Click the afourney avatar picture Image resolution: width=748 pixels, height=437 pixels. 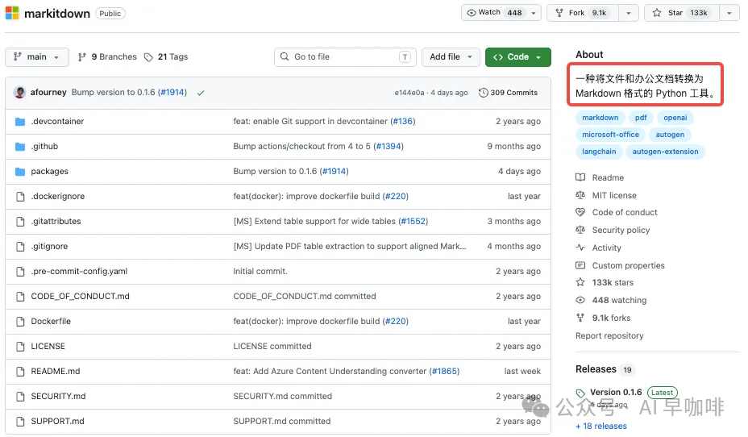click(x=19, y=92)
